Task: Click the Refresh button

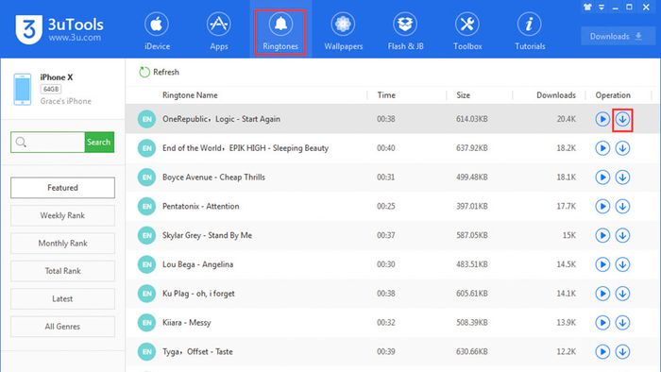Action: [159, 72]
